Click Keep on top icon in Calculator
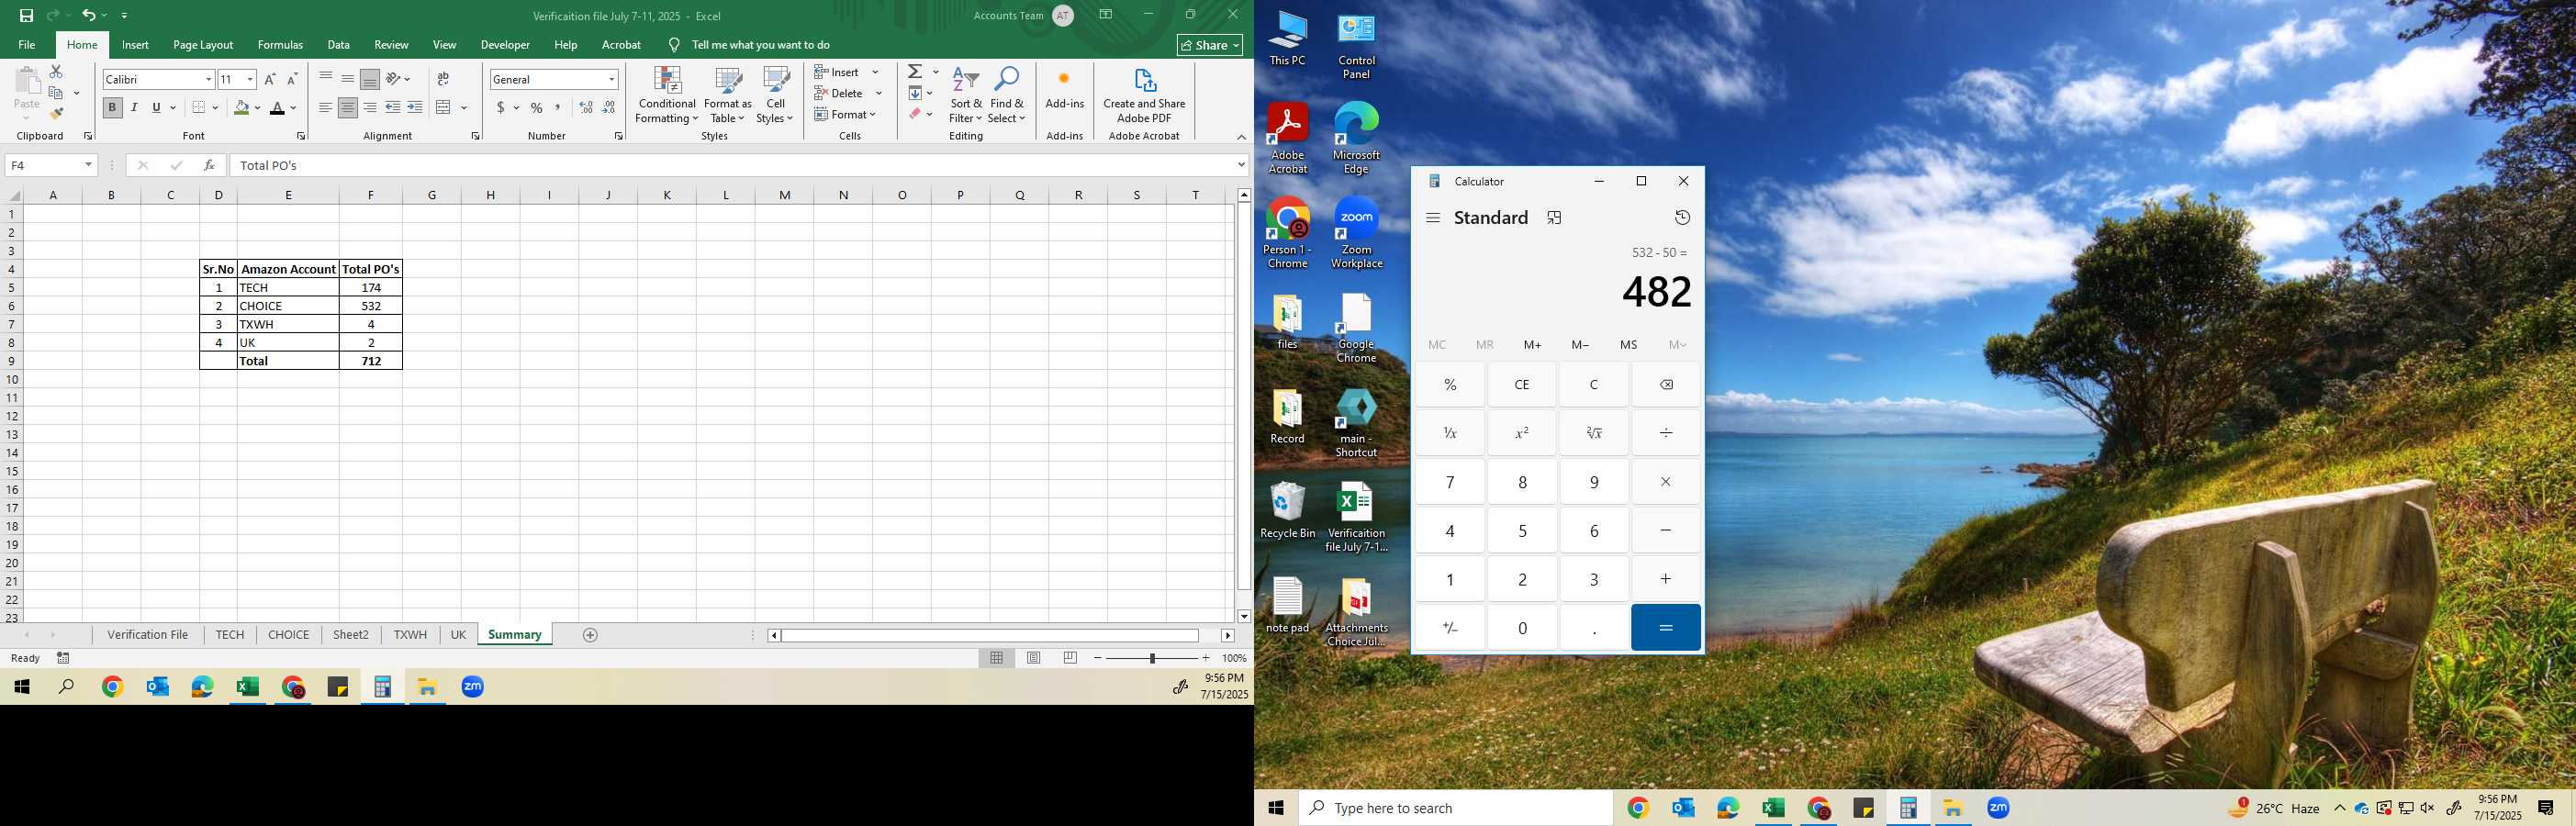2576x826 pixels. [x=1554, y=218]
